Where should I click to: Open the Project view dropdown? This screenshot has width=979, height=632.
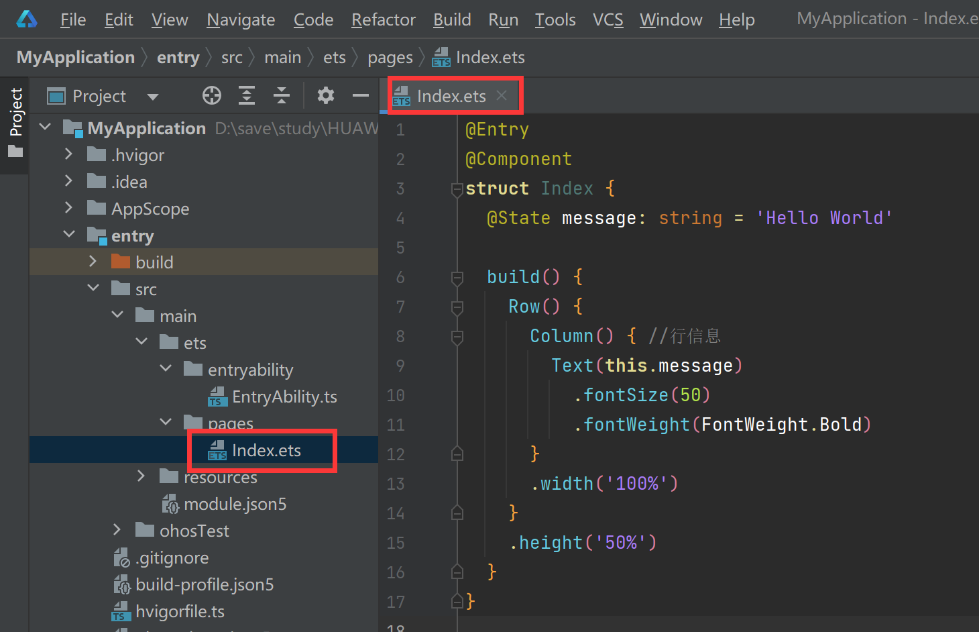coord(153,97)
